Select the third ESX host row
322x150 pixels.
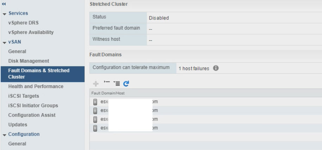176,119
